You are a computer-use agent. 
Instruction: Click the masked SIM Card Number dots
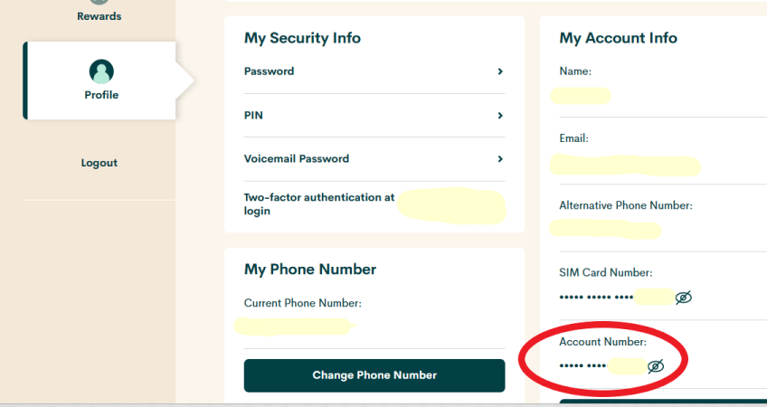tap(597, 298)
